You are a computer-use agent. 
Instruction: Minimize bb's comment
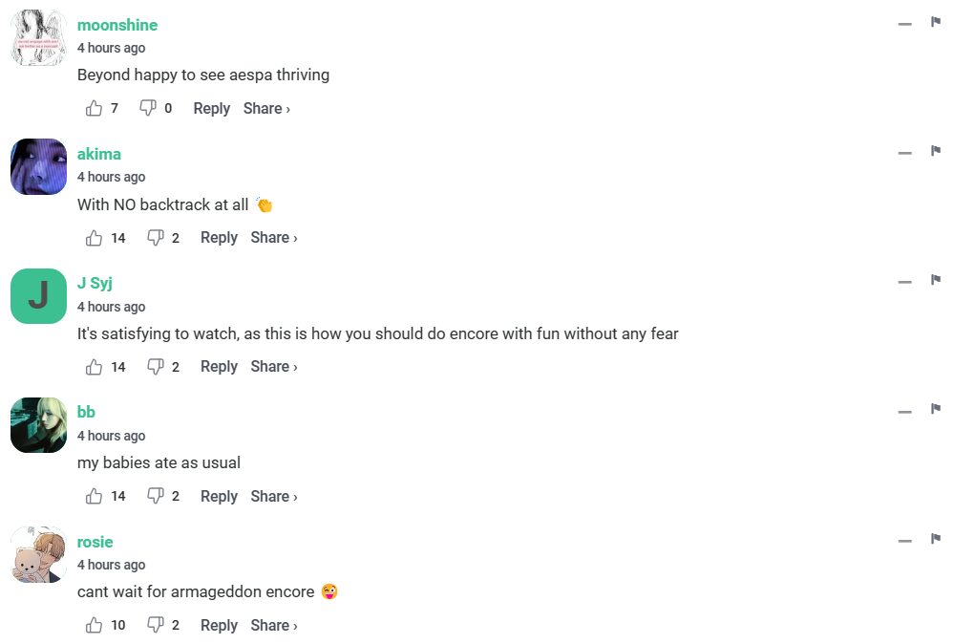(x=905, y=412)
